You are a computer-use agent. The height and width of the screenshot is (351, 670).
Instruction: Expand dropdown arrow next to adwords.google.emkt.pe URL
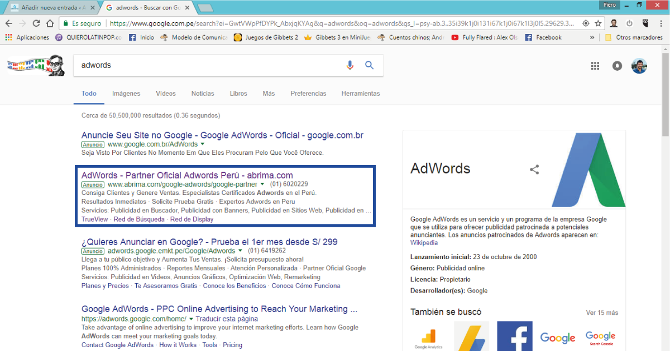[x=241, y=251]
